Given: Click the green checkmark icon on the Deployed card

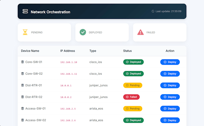Looking at the screenshot, I should coord(83,32).
